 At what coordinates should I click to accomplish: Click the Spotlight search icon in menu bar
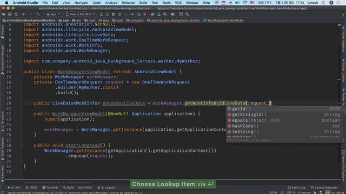click(x=323, y=3)
